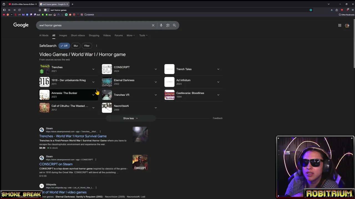Open the Google apps grid
355x199 pixels.
click(x=340, y=25)
